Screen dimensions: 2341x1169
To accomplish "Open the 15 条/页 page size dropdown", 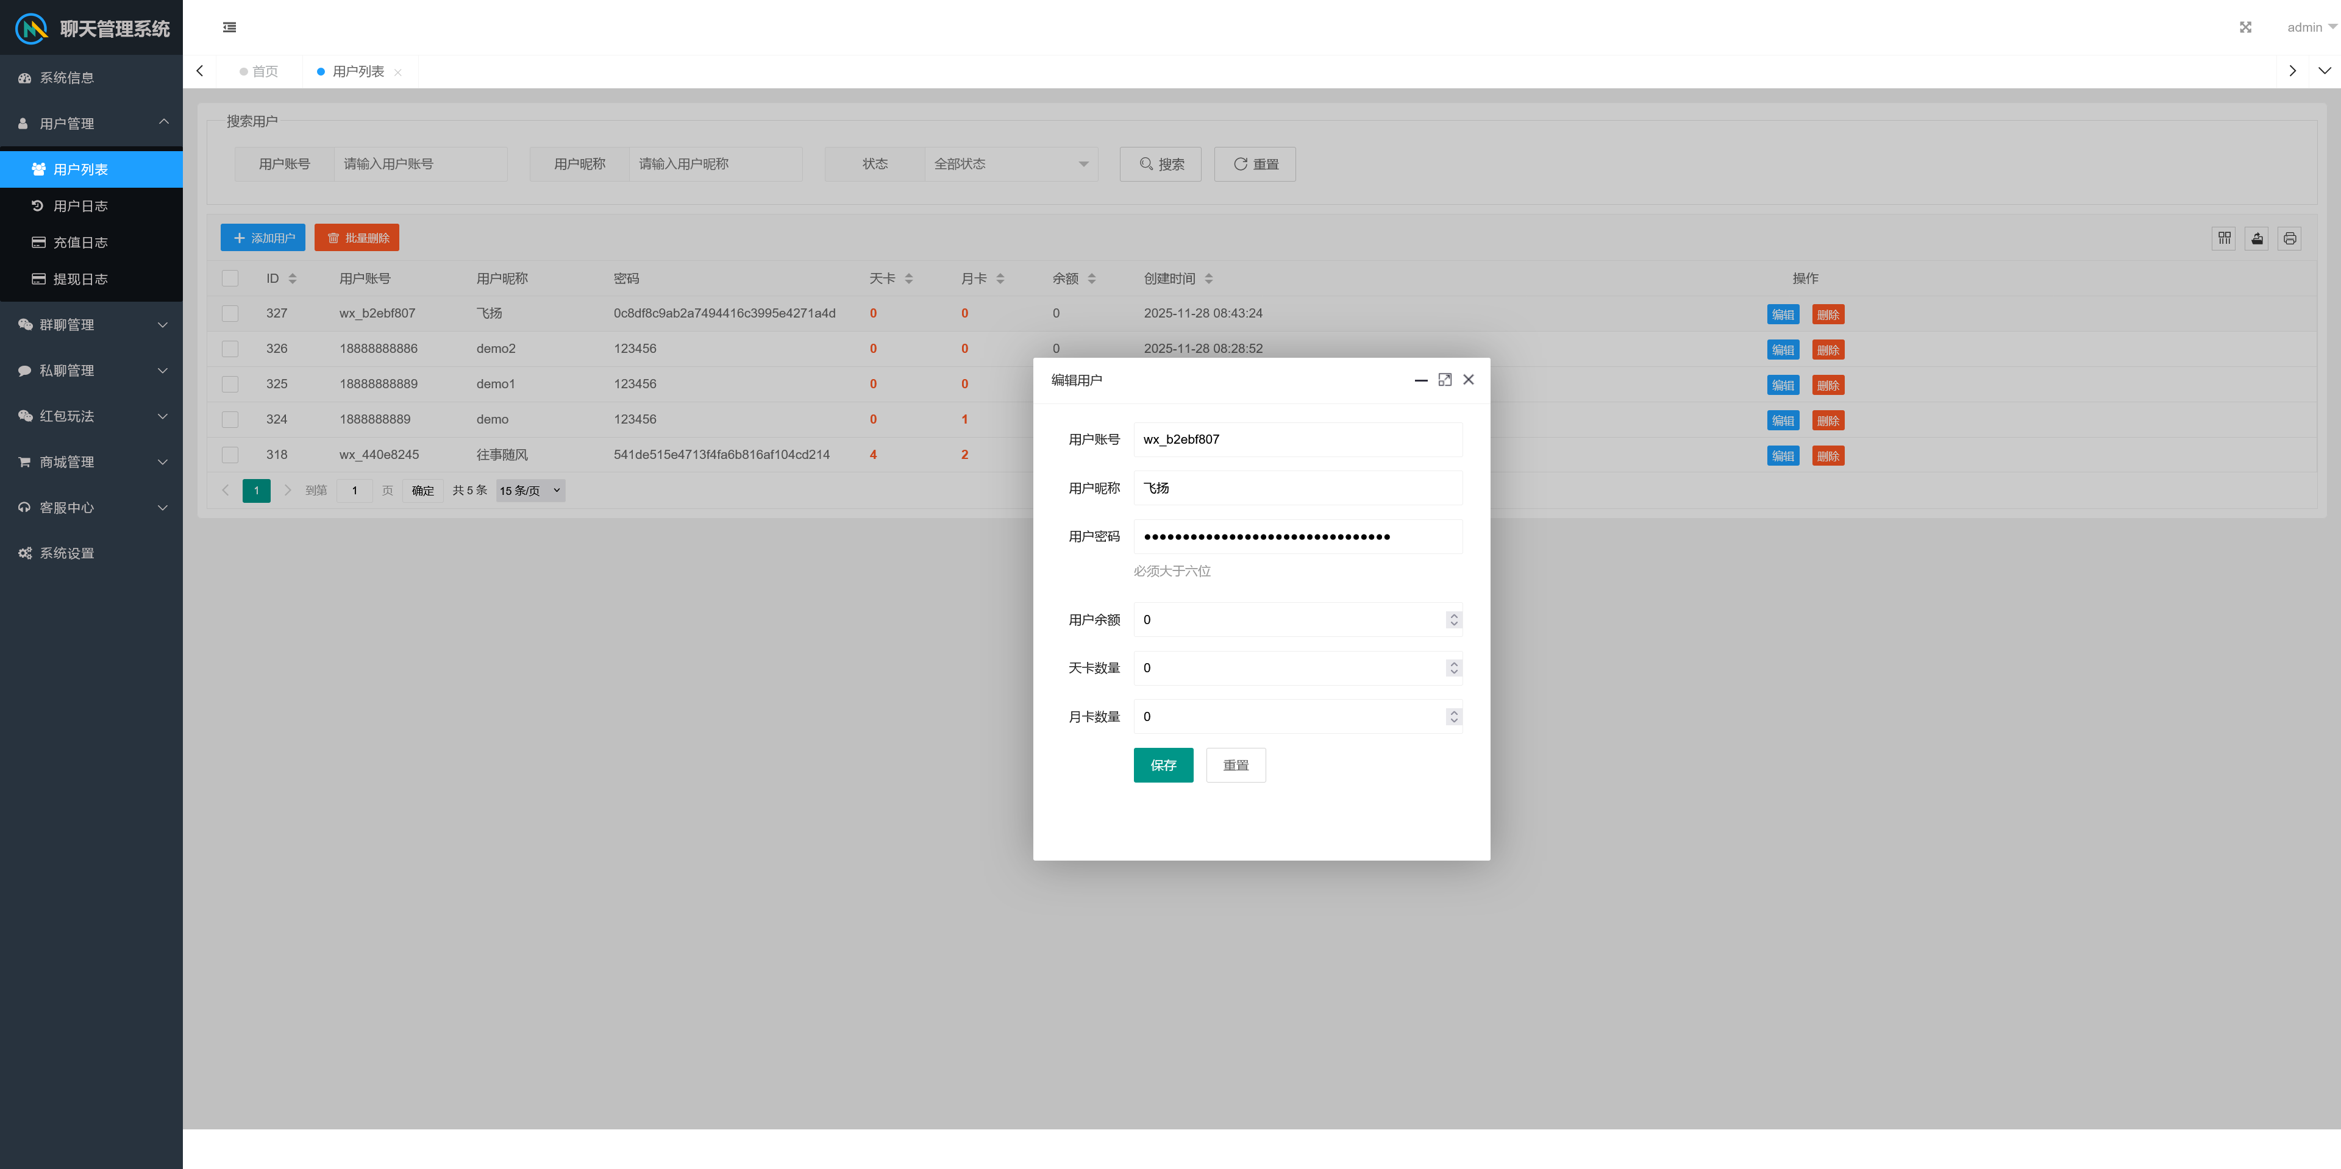I will tap(530, 491).
